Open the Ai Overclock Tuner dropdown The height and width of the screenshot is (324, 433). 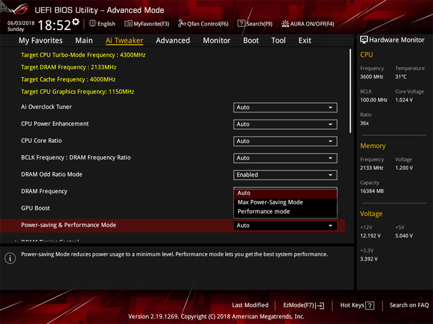(285, 107)
